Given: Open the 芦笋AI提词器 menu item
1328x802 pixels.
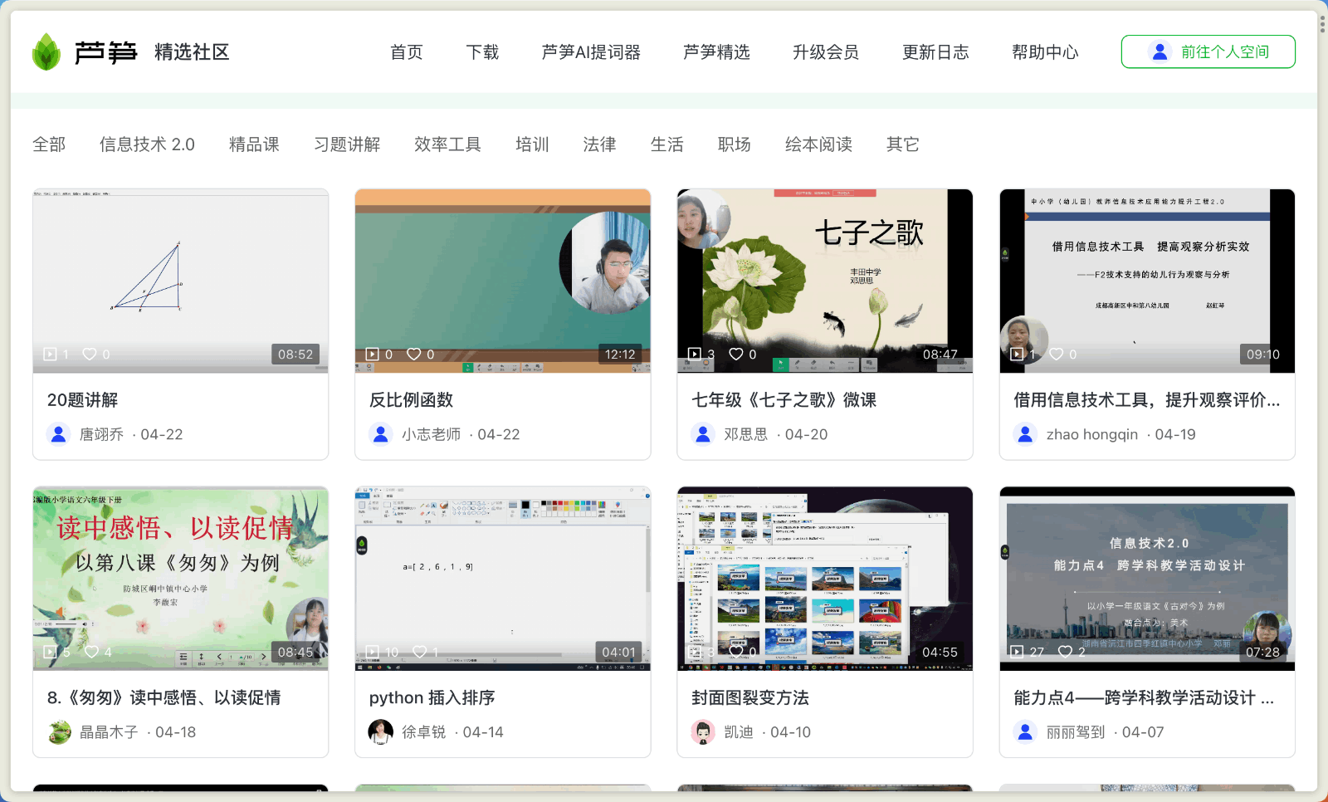Looking at the screenshot, I should (590, 52).
